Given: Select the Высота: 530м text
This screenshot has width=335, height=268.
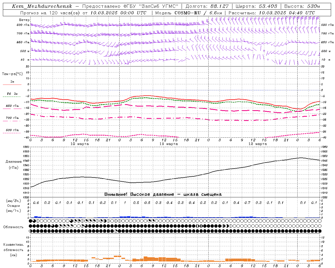Looking at the screenshot, I should [302, 6].
